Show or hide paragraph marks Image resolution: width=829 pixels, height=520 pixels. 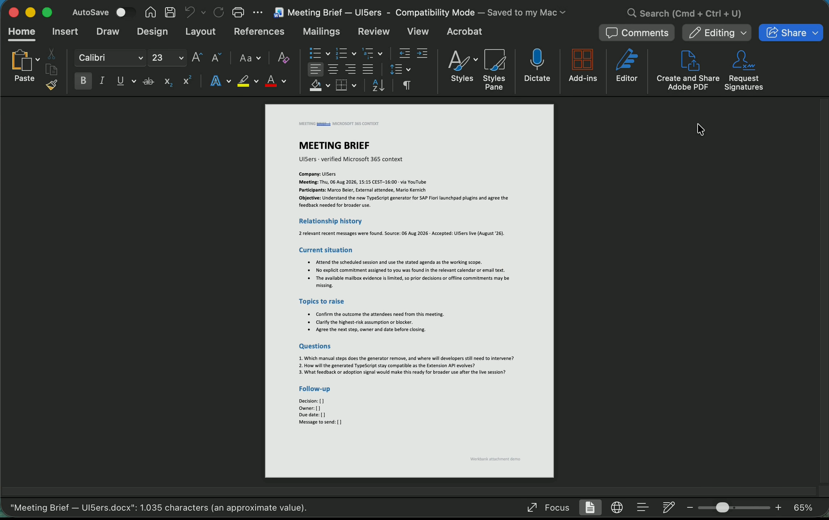(x=407, y=85)
